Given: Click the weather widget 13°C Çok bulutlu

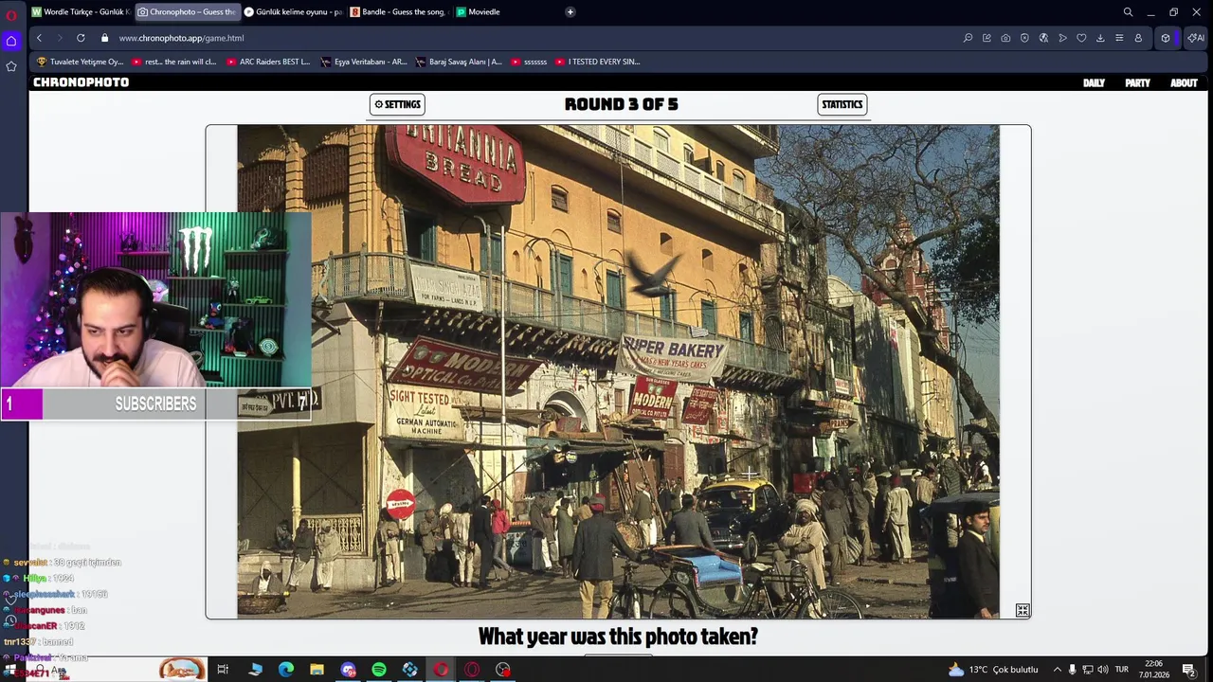Looking at the screenshot, I should pyautogui.click(x=992, y=670).
